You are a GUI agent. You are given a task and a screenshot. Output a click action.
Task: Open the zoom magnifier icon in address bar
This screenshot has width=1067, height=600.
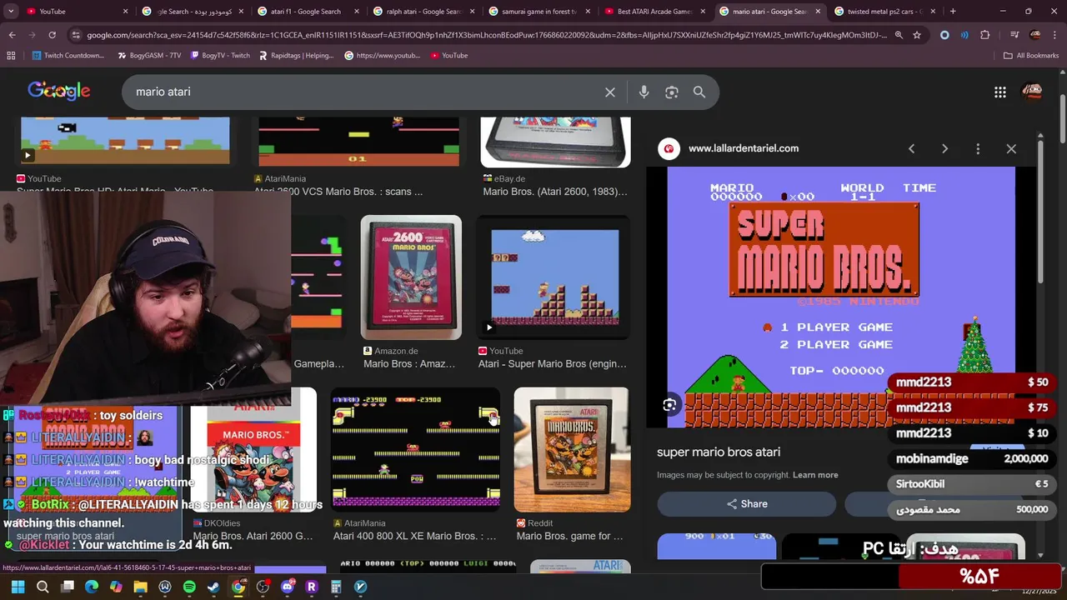click(899, 35)
